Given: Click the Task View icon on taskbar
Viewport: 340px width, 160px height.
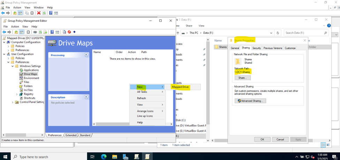Looking at the screenshot, I should click(x=92, y=157).
